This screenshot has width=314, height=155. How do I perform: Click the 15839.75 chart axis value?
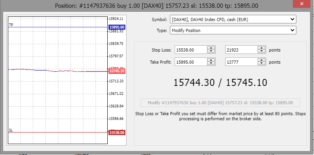tap(116, 44)
